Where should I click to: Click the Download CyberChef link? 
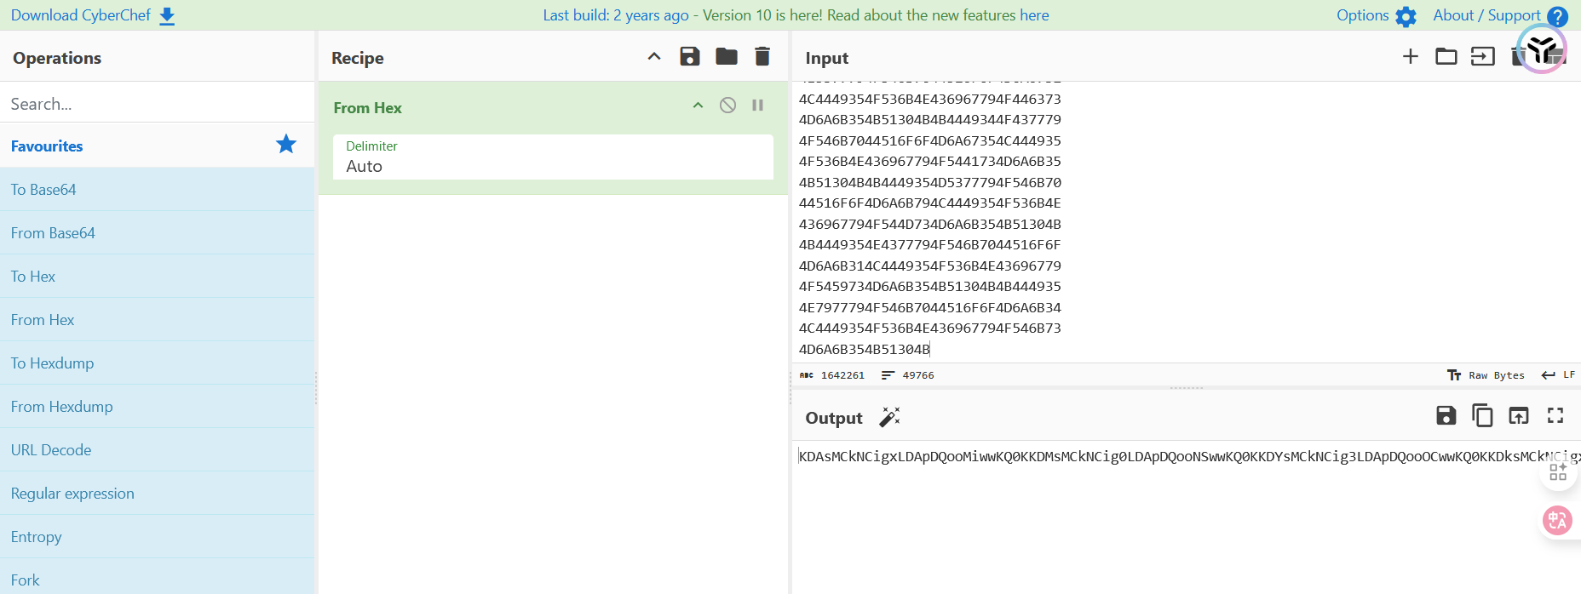click(92, 15)
